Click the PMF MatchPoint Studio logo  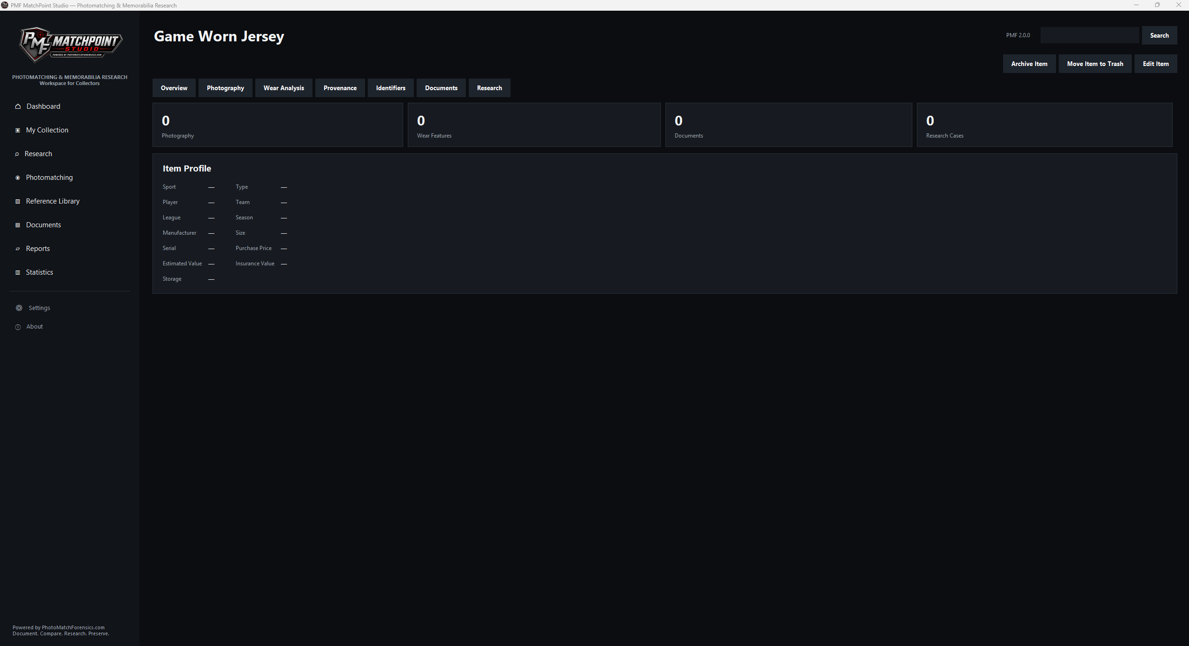click(x=70, y=45)
